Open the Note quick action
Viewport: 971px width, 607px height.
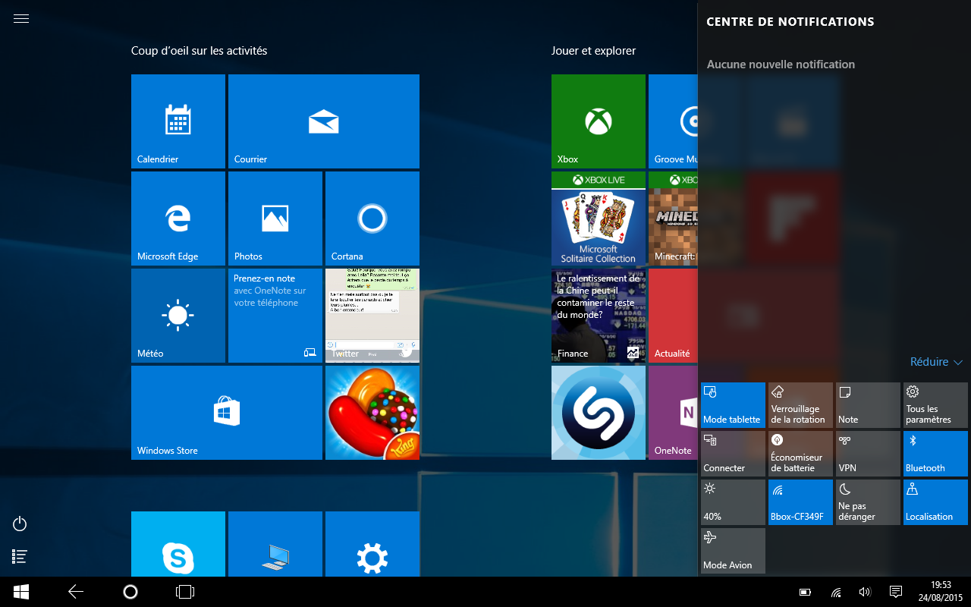click(x=868, y=405)
